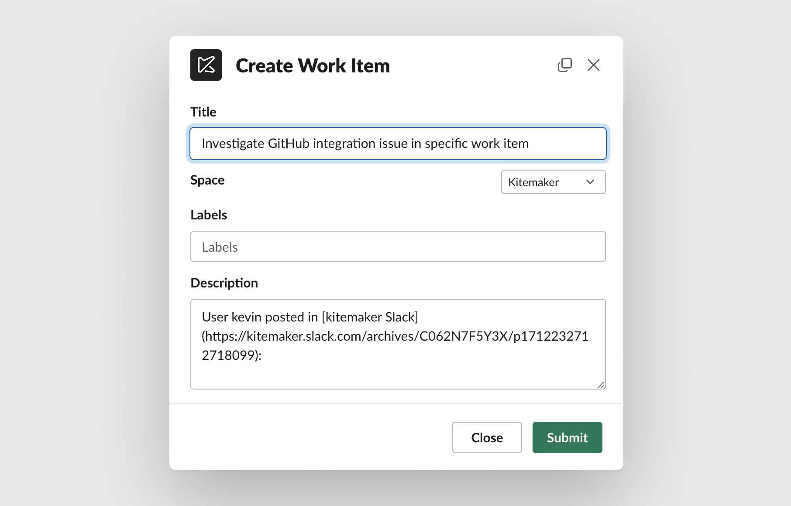Click the X icon to dismiss the dialog
Image resolution: width=791 pixels, height=506 pixels.
(x=593, y=65)
